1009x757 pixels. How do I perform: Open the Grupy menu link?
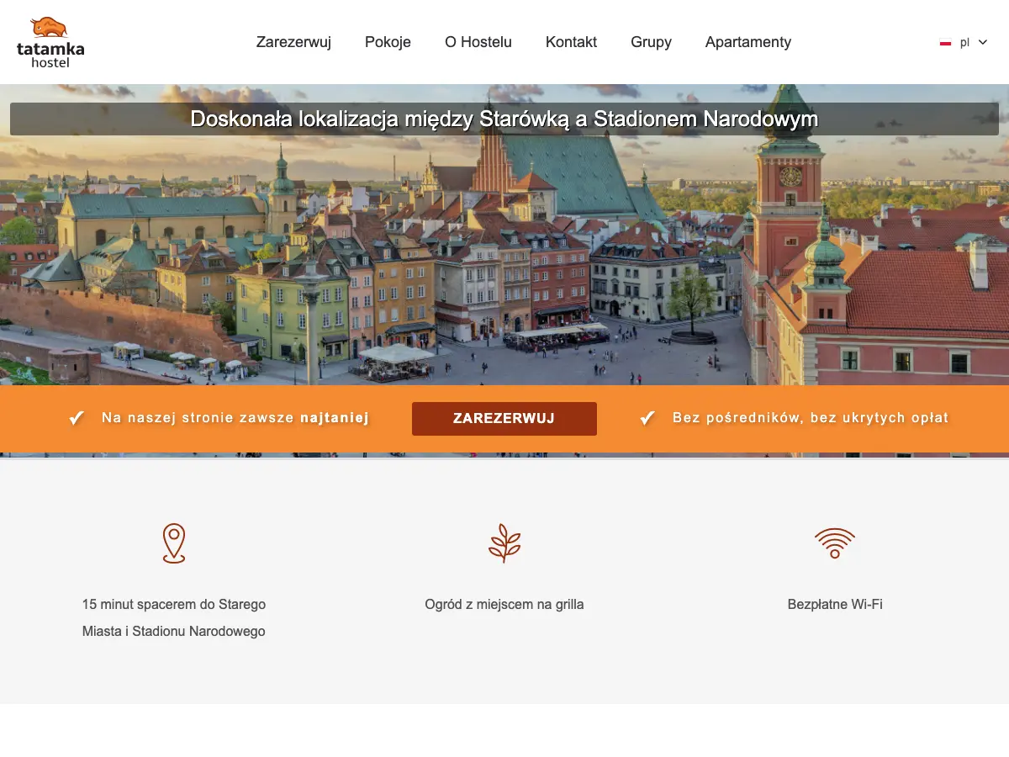(651, 42)
